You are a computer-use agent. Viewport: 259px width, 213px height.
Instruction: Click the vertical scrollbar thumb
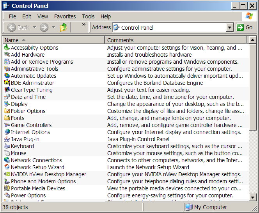point(252,87)
